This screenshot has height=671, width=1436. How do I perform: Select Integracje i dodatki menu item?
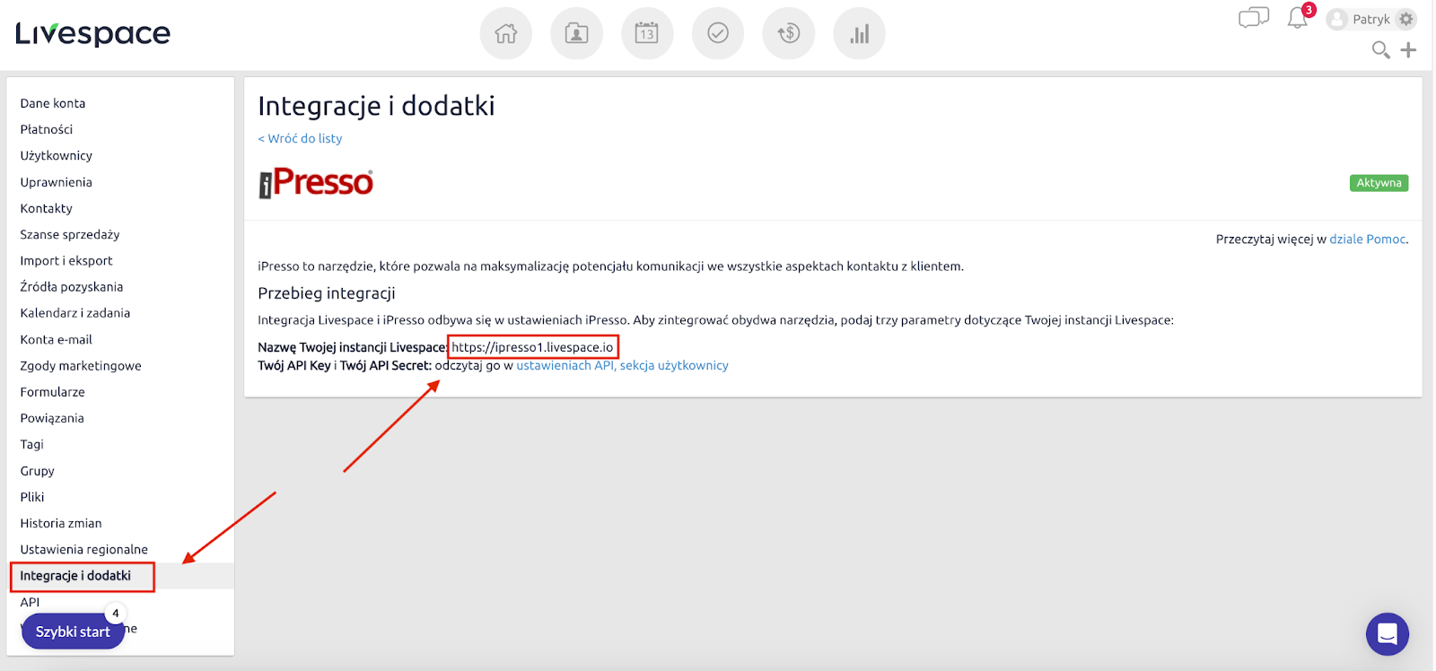coord(75,576)
